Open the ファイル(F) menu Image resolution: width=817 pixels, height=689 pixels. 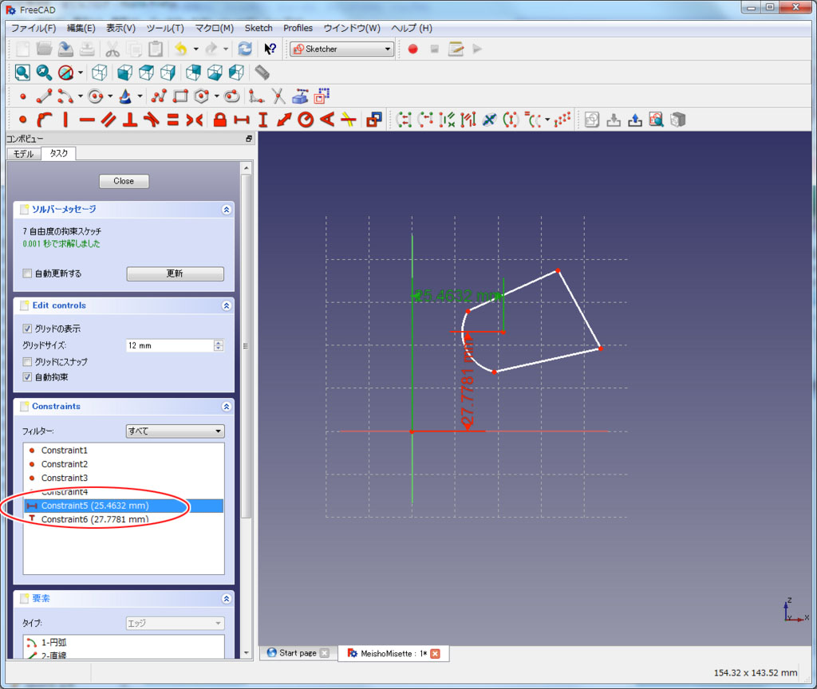point(34,28)
